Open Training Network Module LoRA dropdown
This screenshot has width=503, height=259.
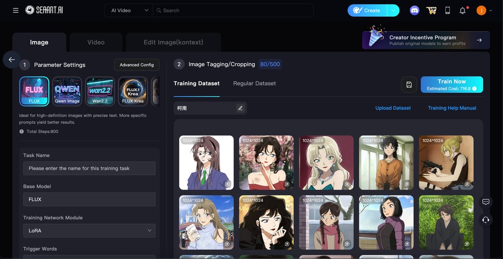click(x=89, y=231)
